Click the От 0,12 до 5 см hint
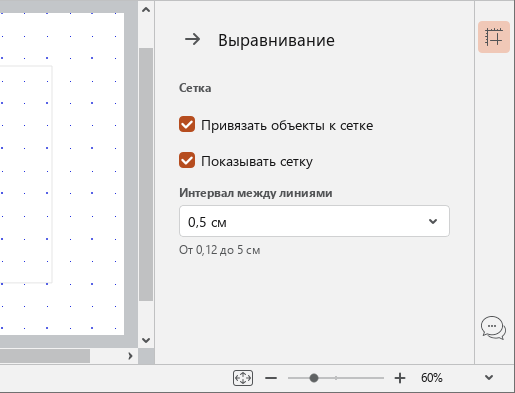515x393 pixels. click(x=220, y=250)
